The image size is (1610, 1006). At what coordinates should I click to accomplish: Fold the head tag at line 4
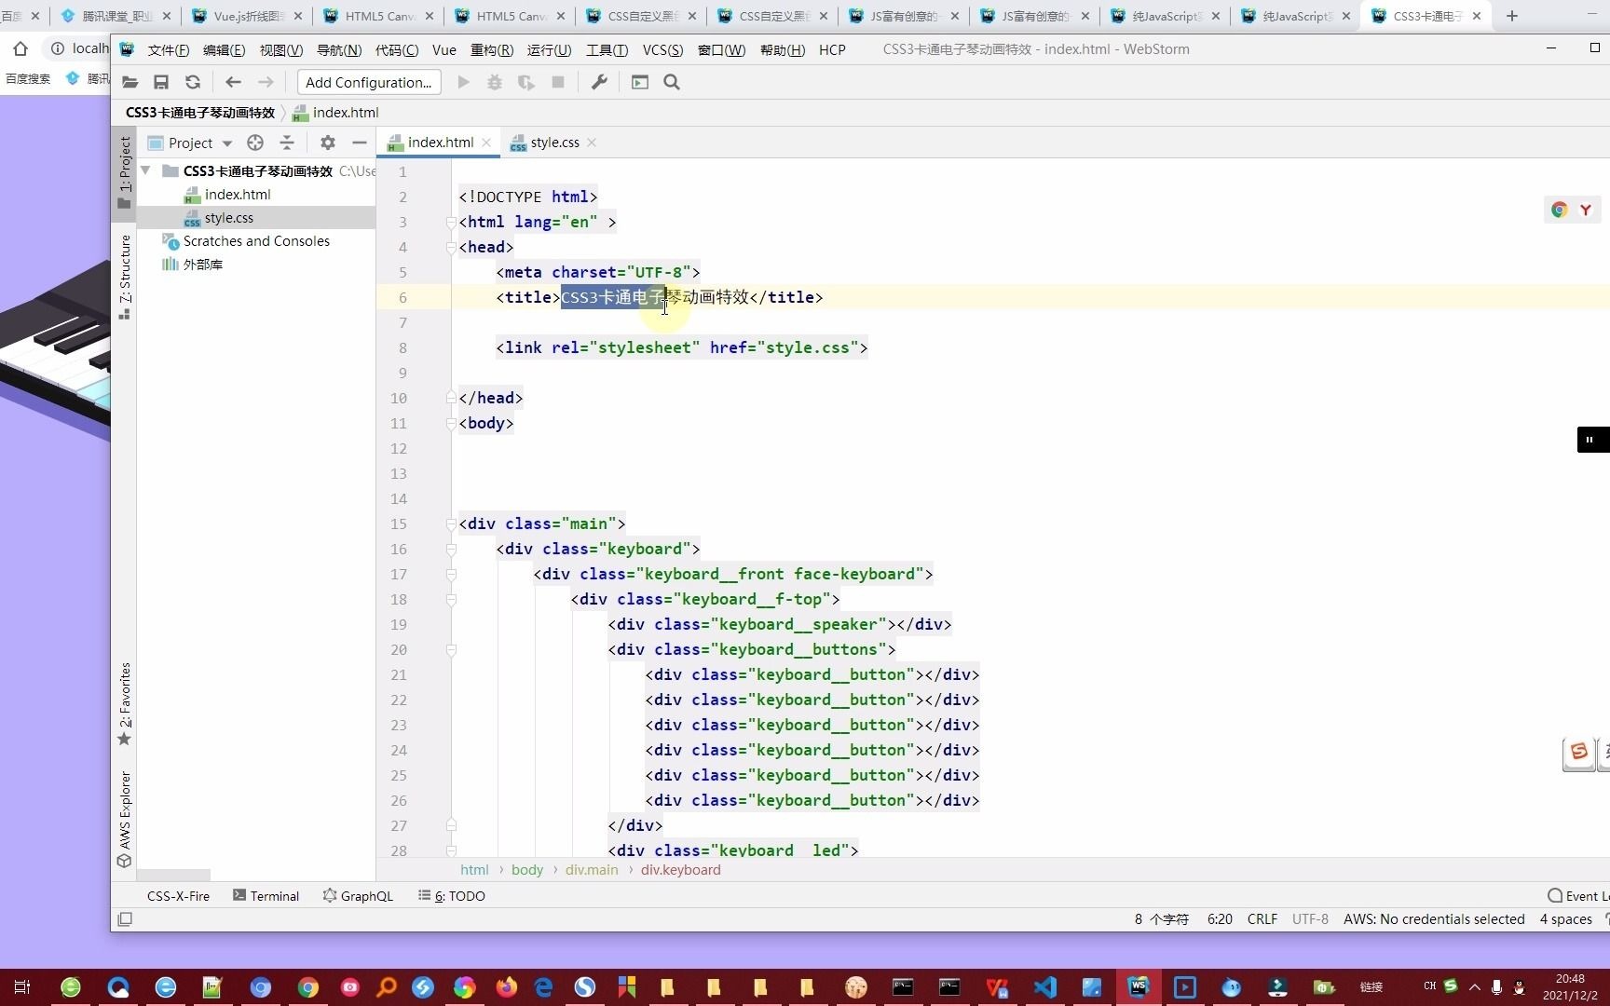pyautogui.click(x=451, y=247)
